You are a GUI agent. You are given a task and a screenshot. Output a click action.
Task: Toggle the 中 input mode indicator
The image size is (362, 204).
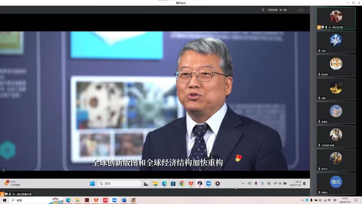click(329, 200)
